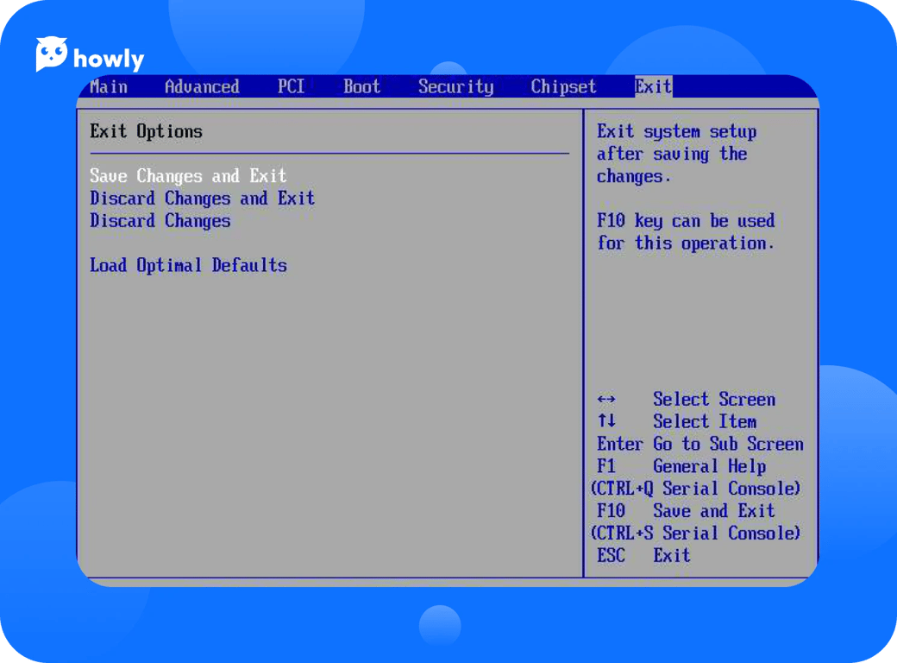Select the Boot tab
897x663 pixels.
[361, 87]
